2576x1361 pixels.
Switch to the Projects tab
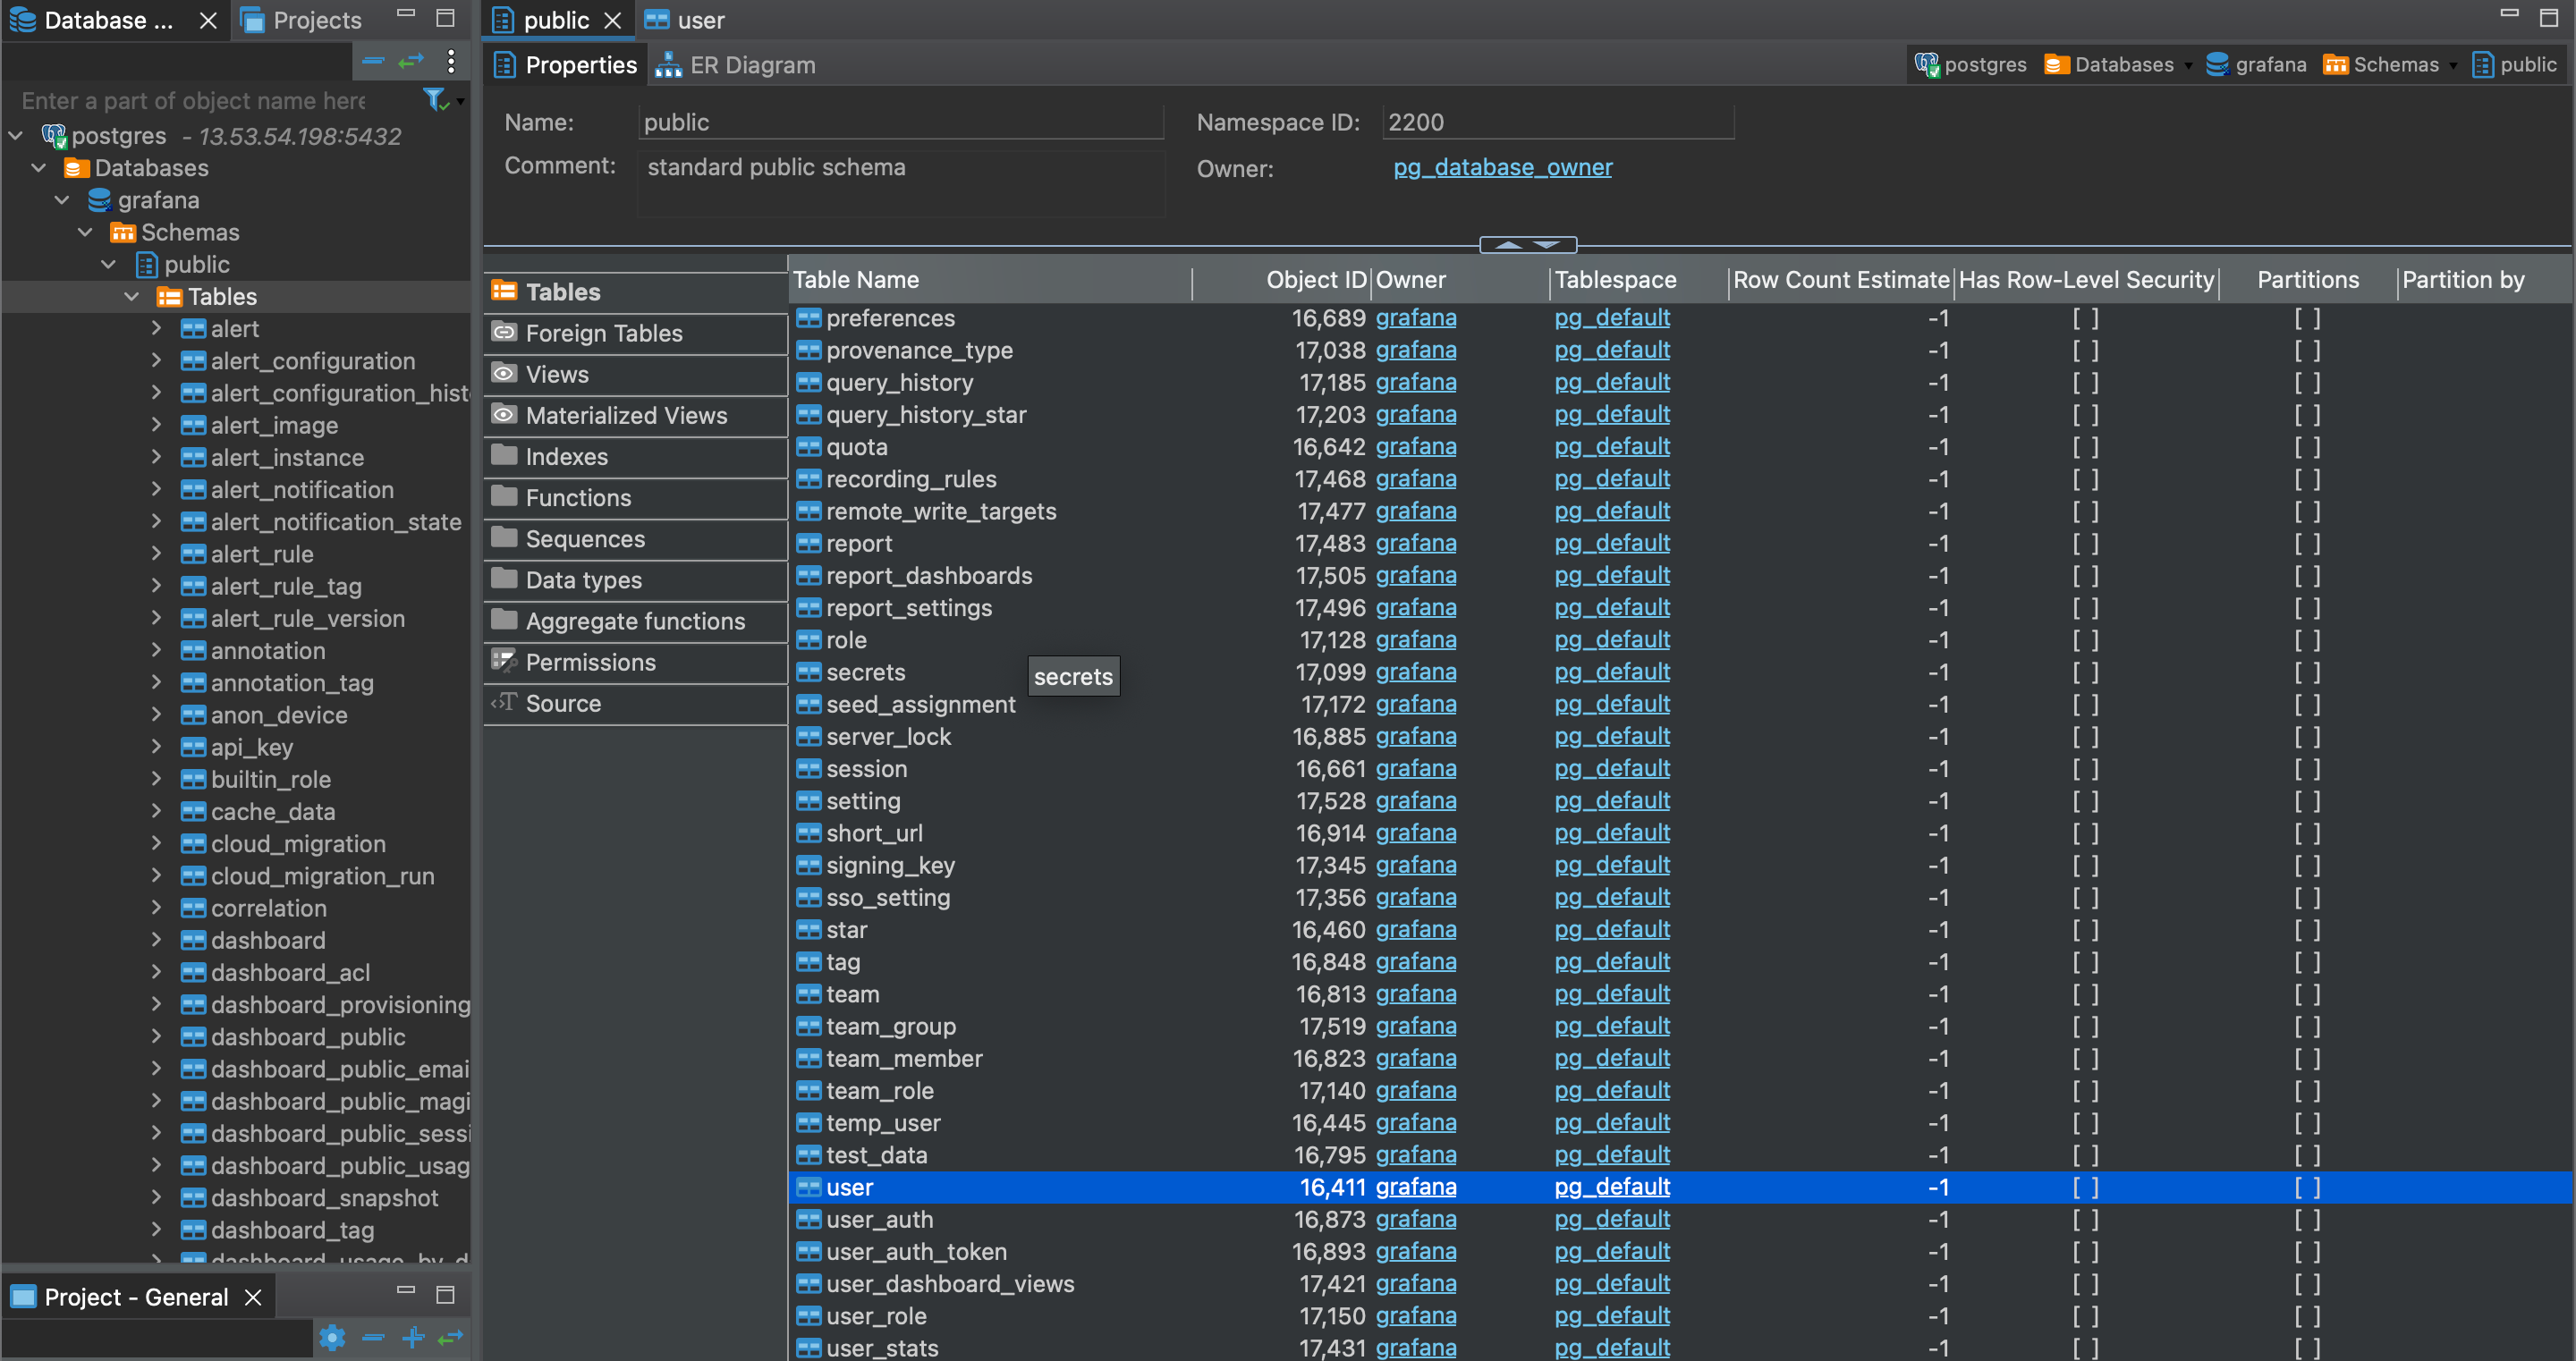(x=301, y=20)
